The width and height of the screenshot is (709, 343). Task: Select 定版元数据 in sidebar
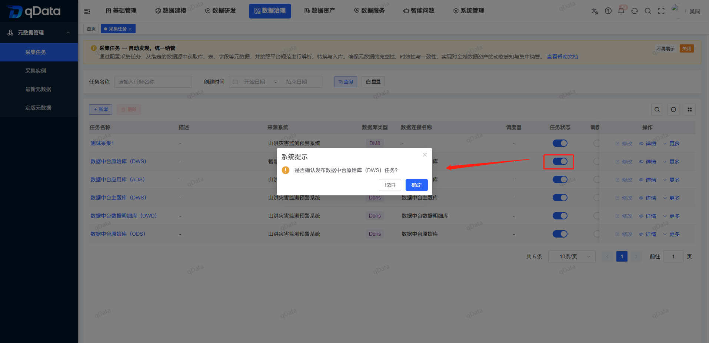[39, 108]
